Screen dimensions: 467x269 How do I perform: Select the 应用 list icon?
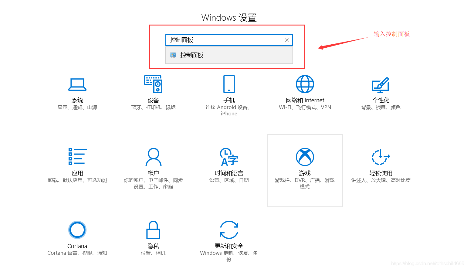(77, 156)
